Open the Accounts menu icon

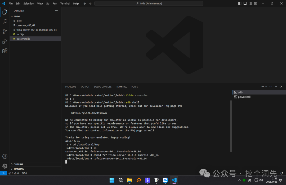[x=5, y=157]
